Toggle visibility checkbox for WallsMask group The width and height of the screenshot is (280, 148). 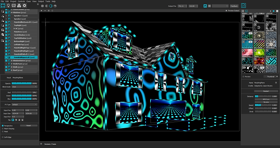click(6, 64)
